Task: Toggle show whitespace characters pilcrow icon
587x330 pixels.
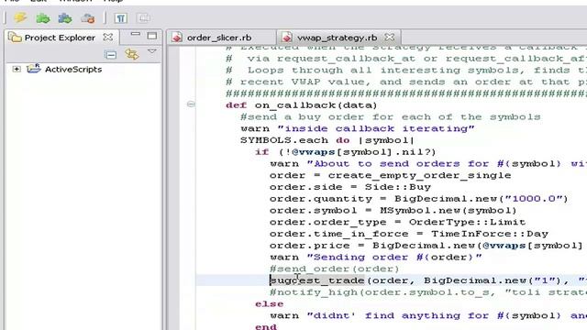Action: (x=120, y=18)
